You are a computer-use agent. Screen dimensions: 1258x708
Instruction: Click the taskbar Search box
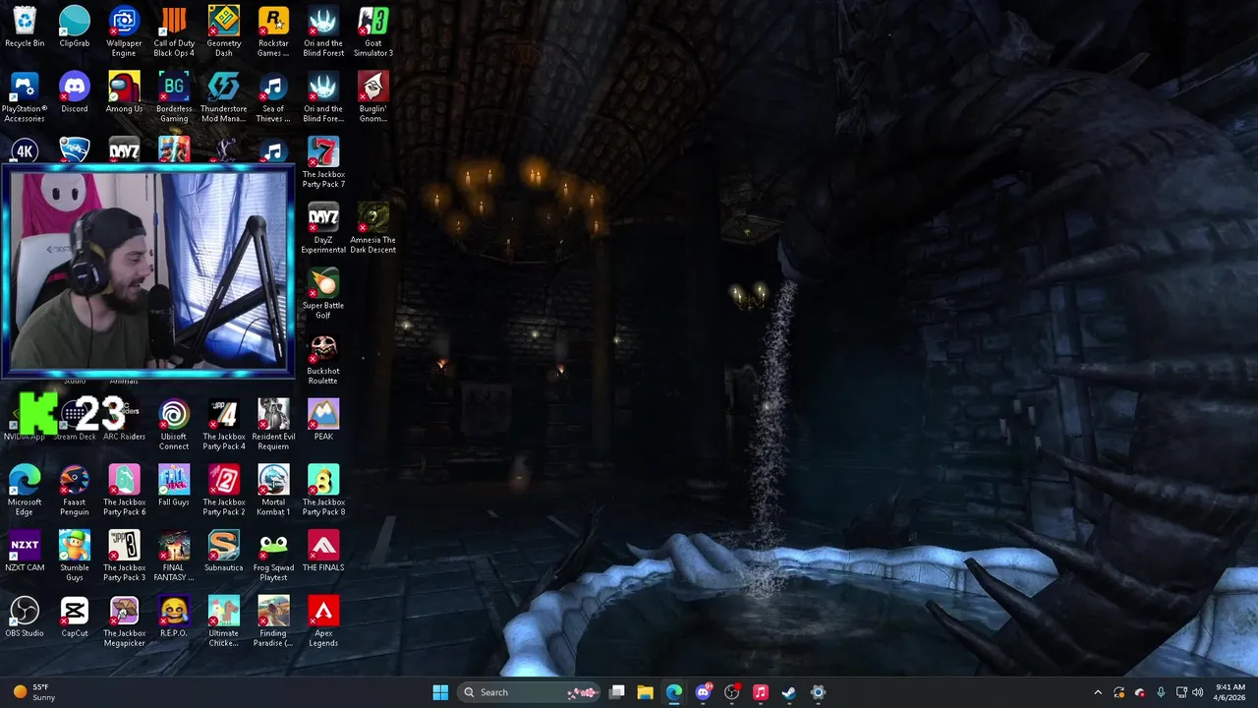click(x=531, y=692)
